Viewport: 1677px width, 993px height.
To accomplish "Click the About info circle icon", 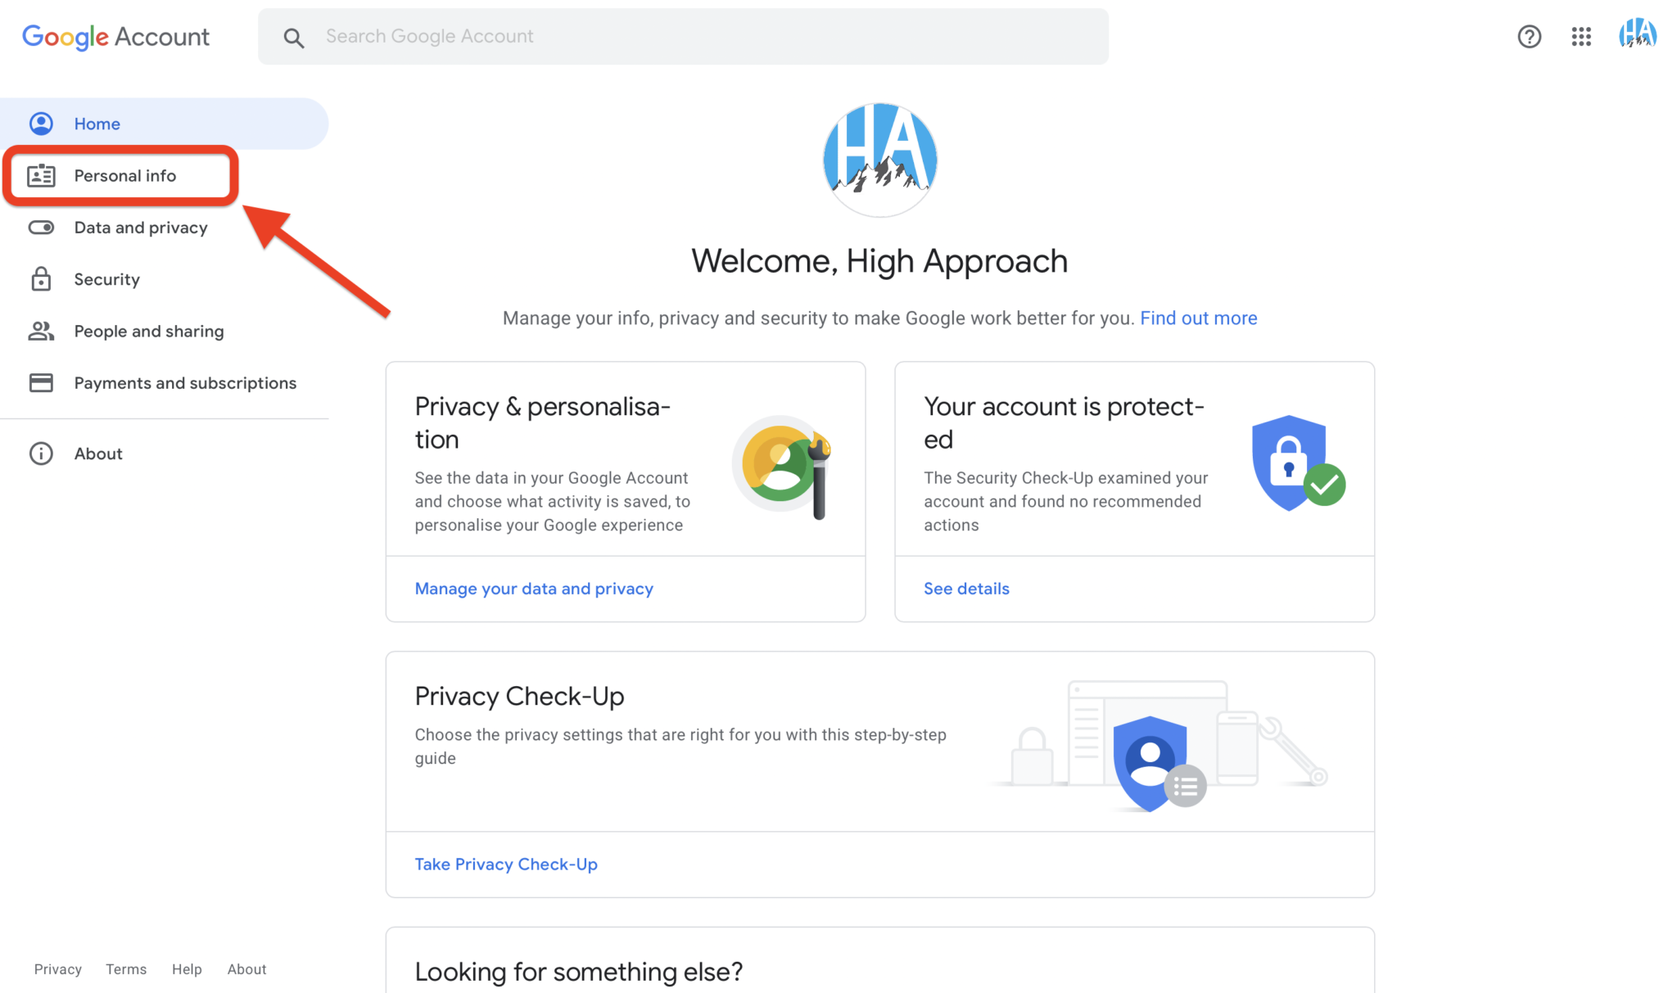I will [41, 454].
